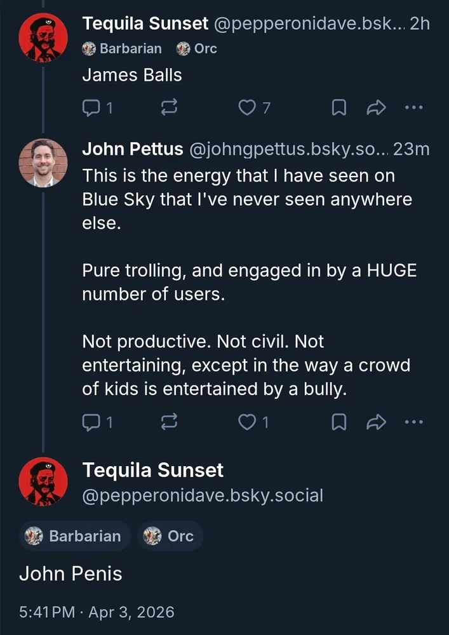Screen dimensions: 449x635
Task: Click Tequila Sunset avatar on top post
Action: 43,37
